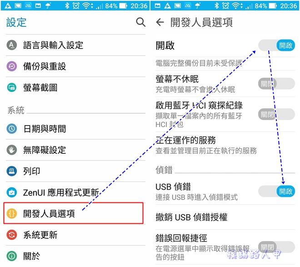Tap the back arrow beside 開發人員選項

[160, 22]
